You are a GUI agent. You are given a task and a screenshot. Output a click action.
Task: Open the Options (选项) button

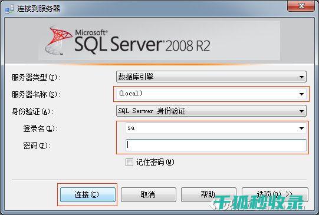(275, 194)
